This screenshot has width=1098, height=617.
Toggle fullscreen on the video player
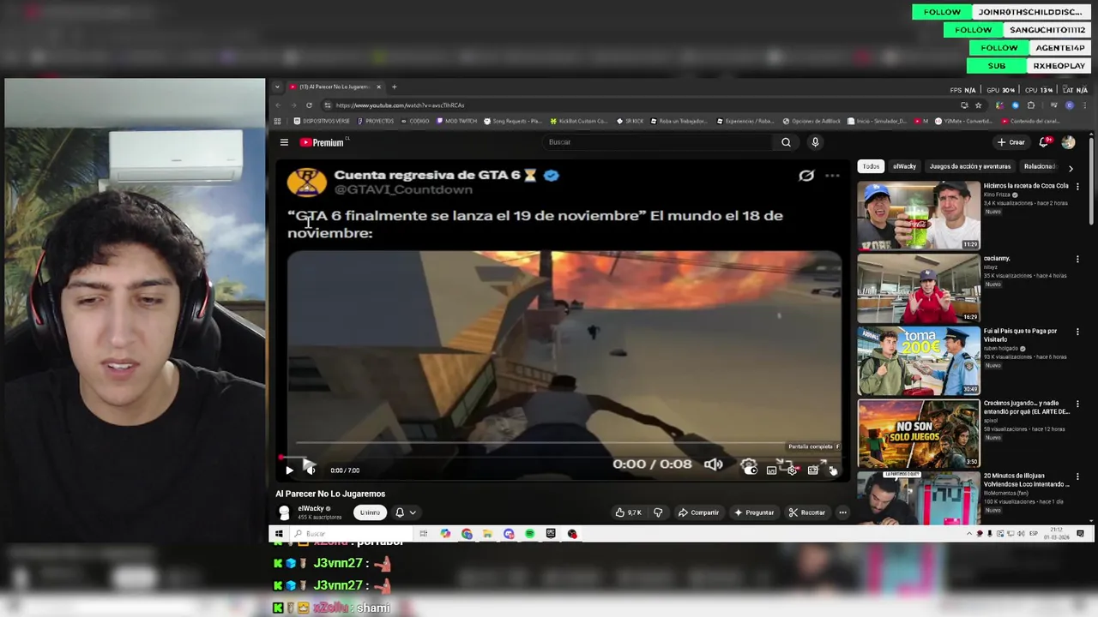tap(833, 470)
